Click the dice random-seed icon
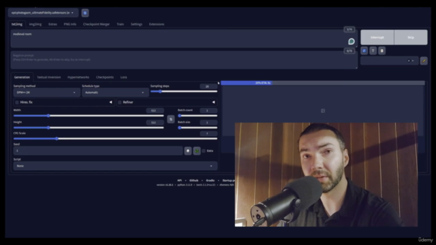 tap(188, 151)
